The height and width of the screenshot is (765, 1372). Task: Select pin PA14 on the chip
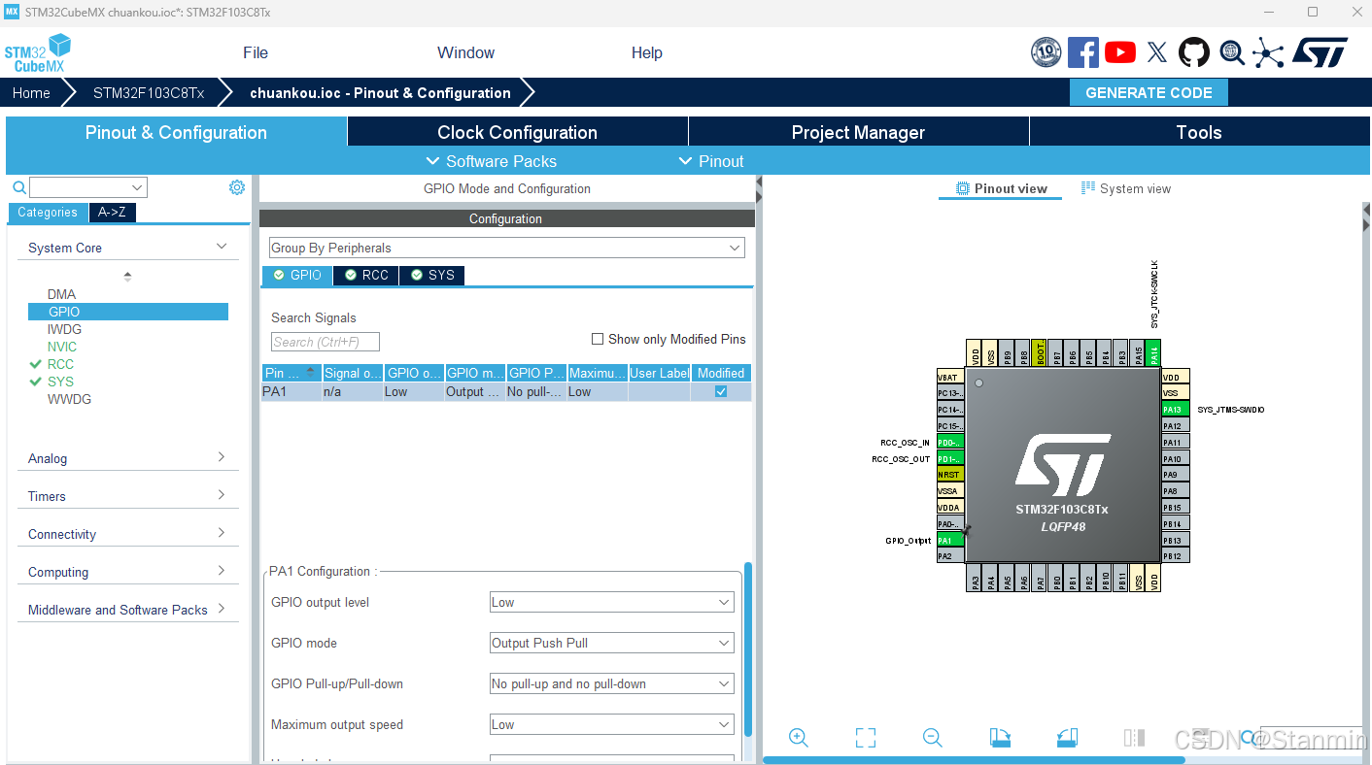pos(1153,353)
